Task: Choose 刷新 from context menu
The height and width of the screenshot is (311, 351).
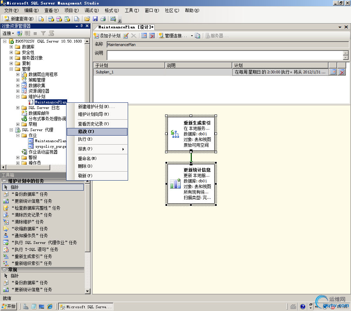Action: (97, 176)
